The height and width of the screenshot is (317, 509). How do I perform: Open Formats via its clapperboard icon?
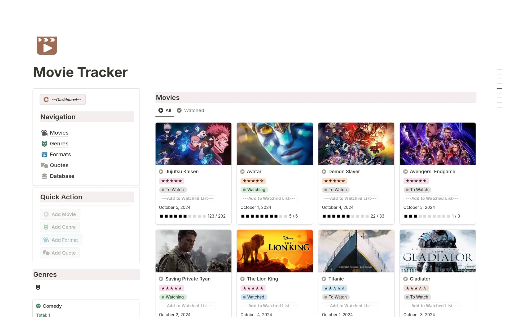(x=45, y=154)
